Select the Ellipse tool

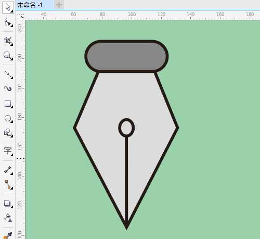point(8,119)
